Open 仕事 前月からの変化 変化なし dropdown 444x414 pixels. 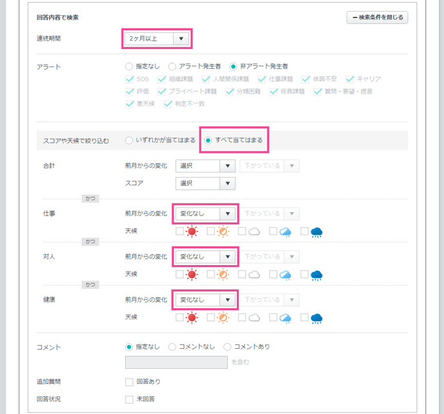point(205,213)
